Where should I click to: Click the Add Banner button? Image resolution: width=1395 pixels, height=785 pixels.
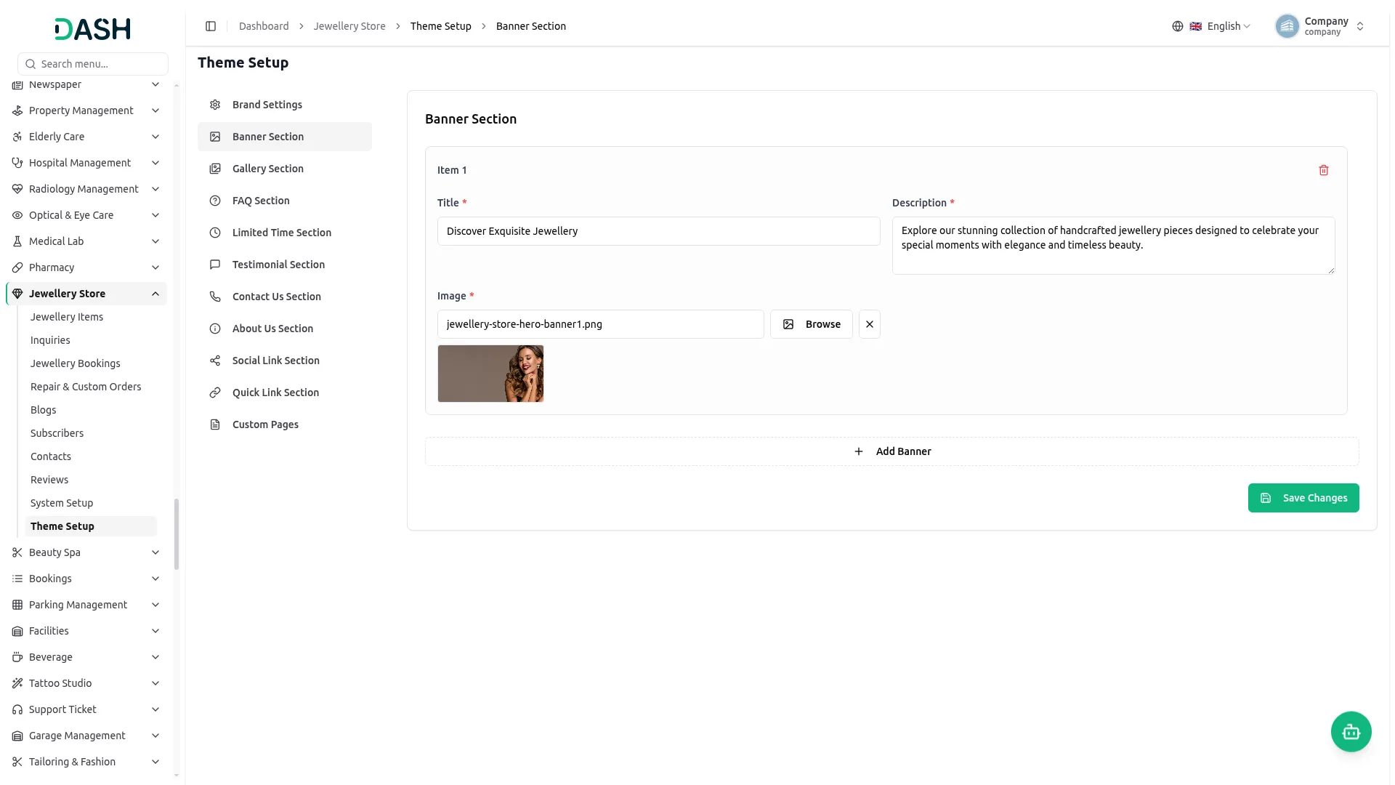[891, 451]
